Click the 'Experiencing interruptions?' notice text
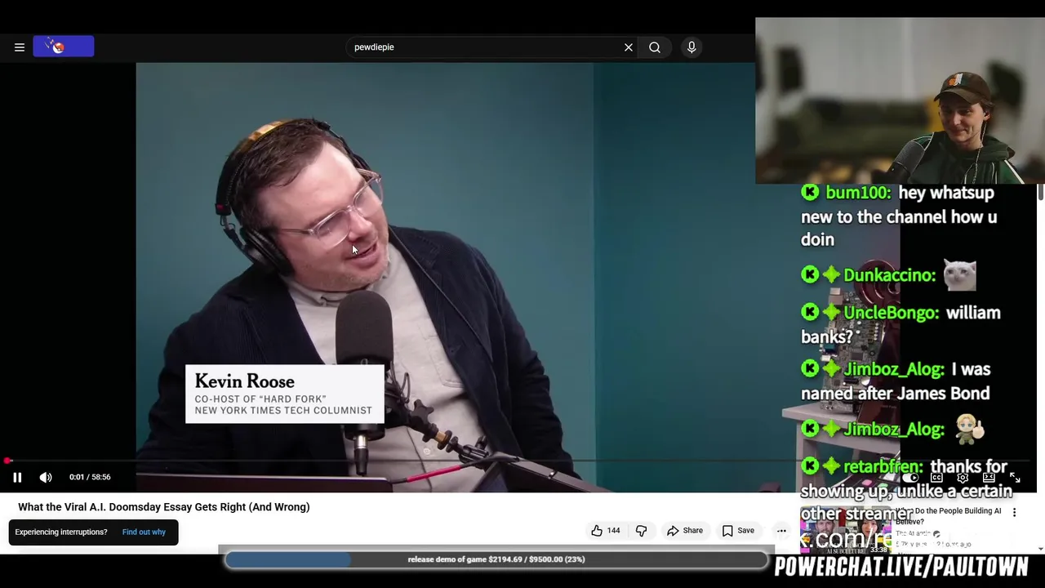 coord(61,532)
